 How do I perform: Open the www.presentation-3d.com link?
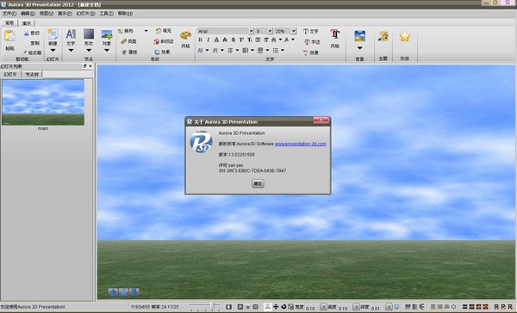click(301, 144)
